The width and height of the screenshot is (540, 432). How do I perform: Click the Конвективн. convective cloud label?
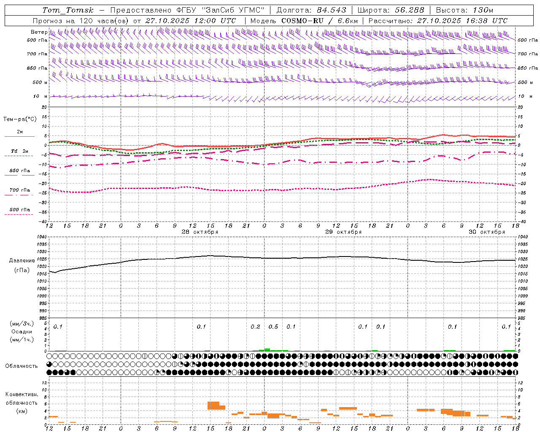click(22, 394)
